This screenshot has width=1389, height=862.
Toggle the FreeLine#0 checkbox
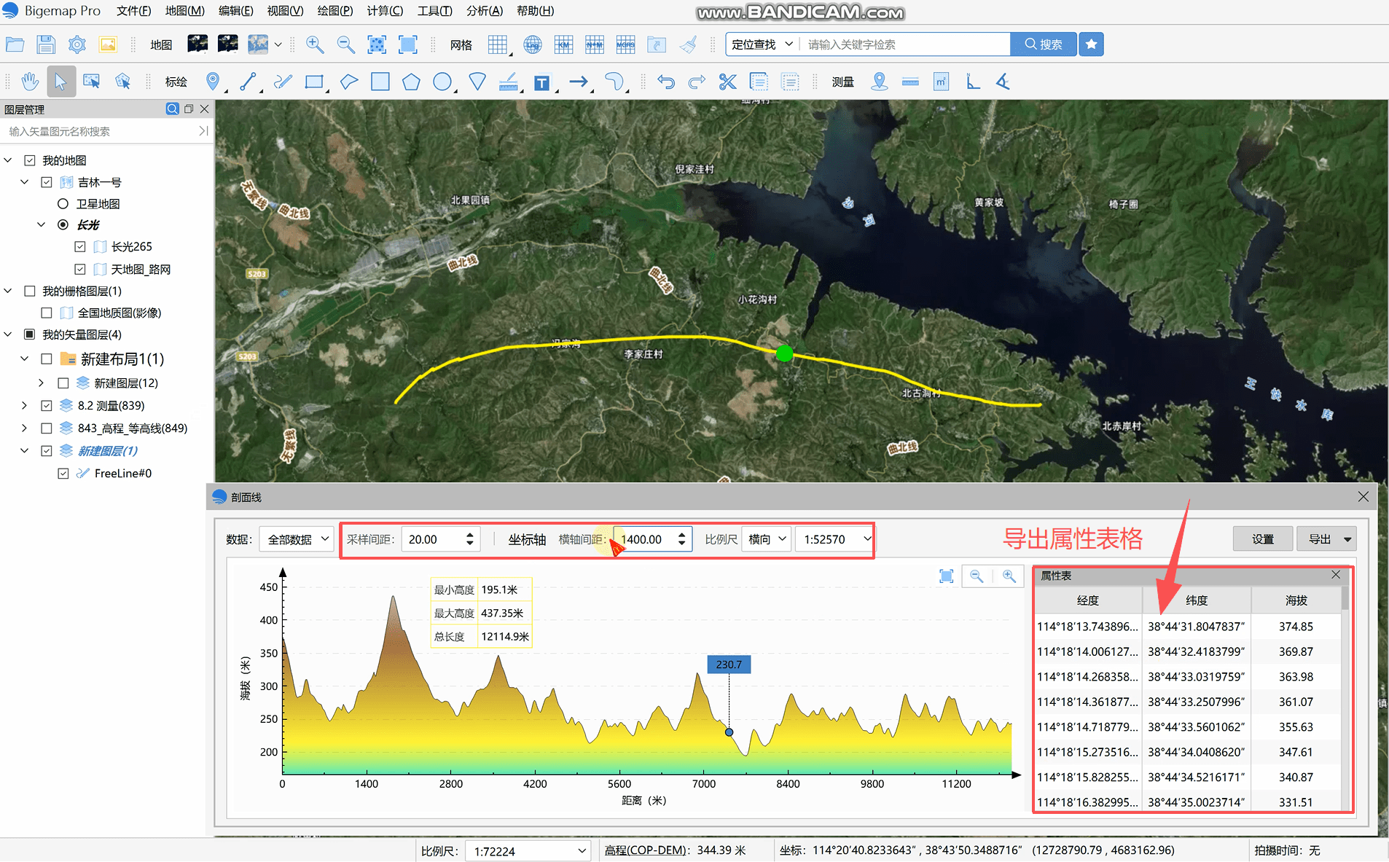tap(63, 474)
